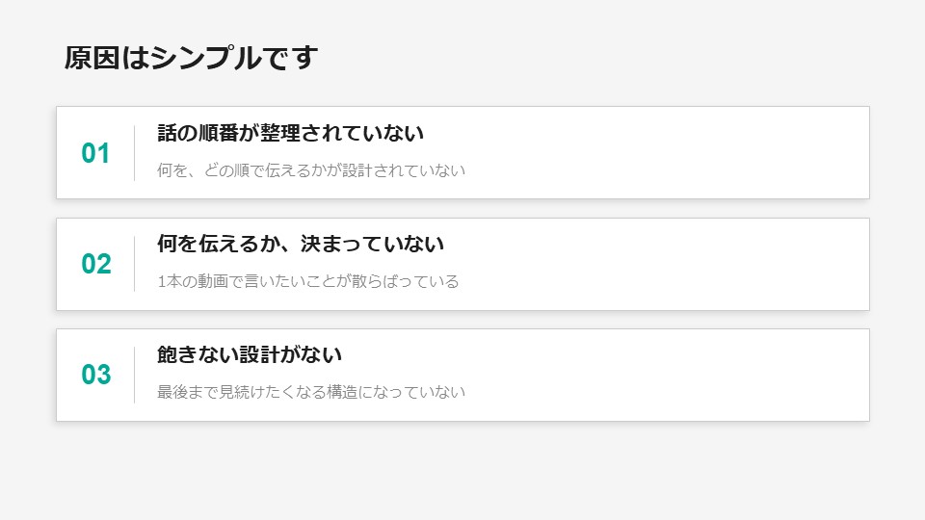Select the subtitle 最後まで見続けたくなる構造になっていない
This screenshot has height=520, width=925.
[311, 392]
